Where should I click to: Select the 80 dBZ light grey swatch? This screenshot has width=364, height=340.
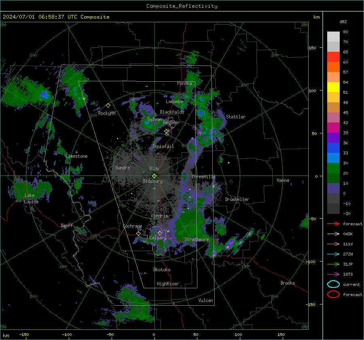pyautogui.click(x=333, y=36)
